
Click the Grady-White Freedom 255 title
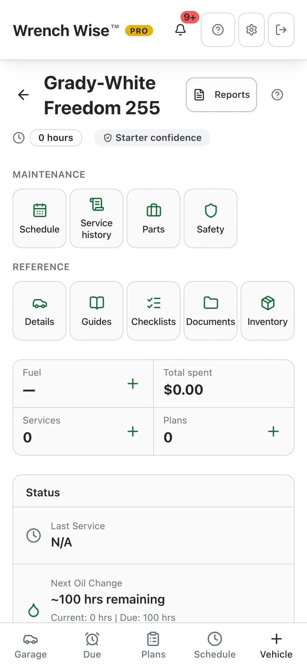[102, 95]
